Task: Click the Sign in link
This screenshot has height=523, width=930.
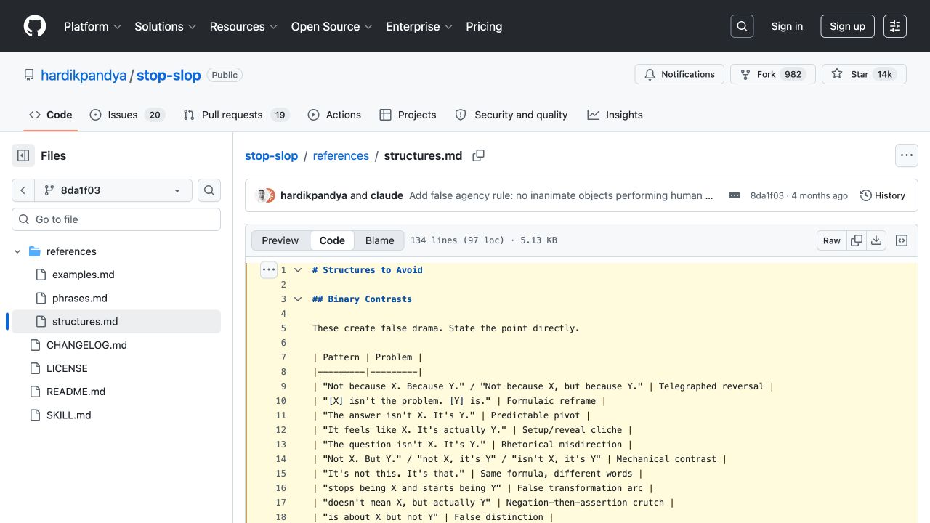Action: (787, 26)
